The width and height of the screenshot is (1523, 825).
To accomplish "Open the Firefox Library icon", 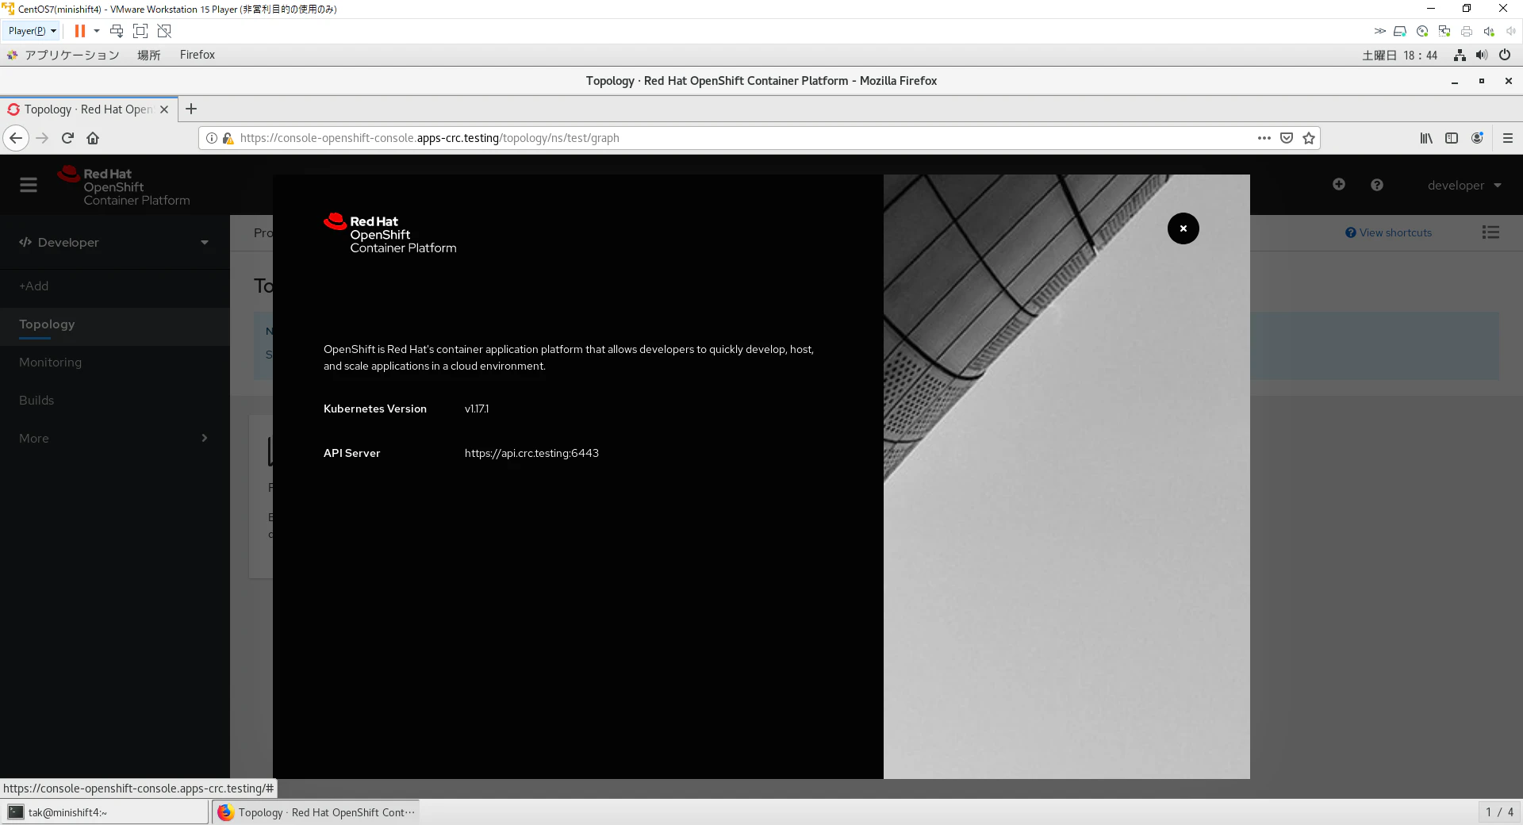I will (1426, 138).
